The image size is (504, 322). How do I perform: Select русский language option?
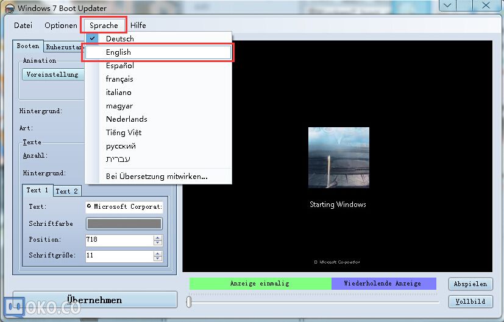(158, 146)
